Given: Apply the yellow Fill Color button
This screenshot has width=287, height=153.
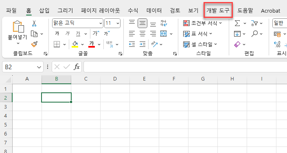Looking at the screenshot, I should [x=75, y=44].
